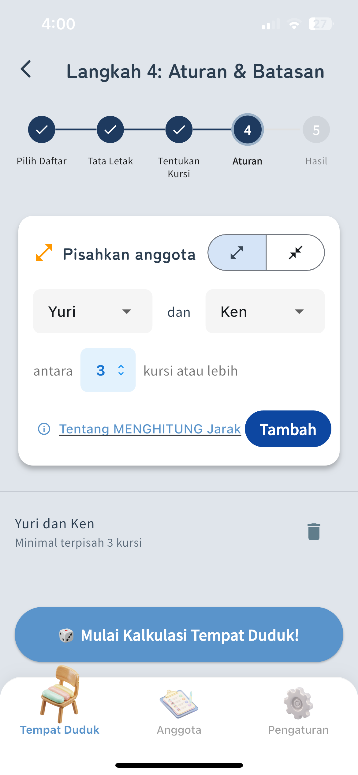
Task: Go to the Aturan step in the progress bar
Action: click(x=247, y=130)
